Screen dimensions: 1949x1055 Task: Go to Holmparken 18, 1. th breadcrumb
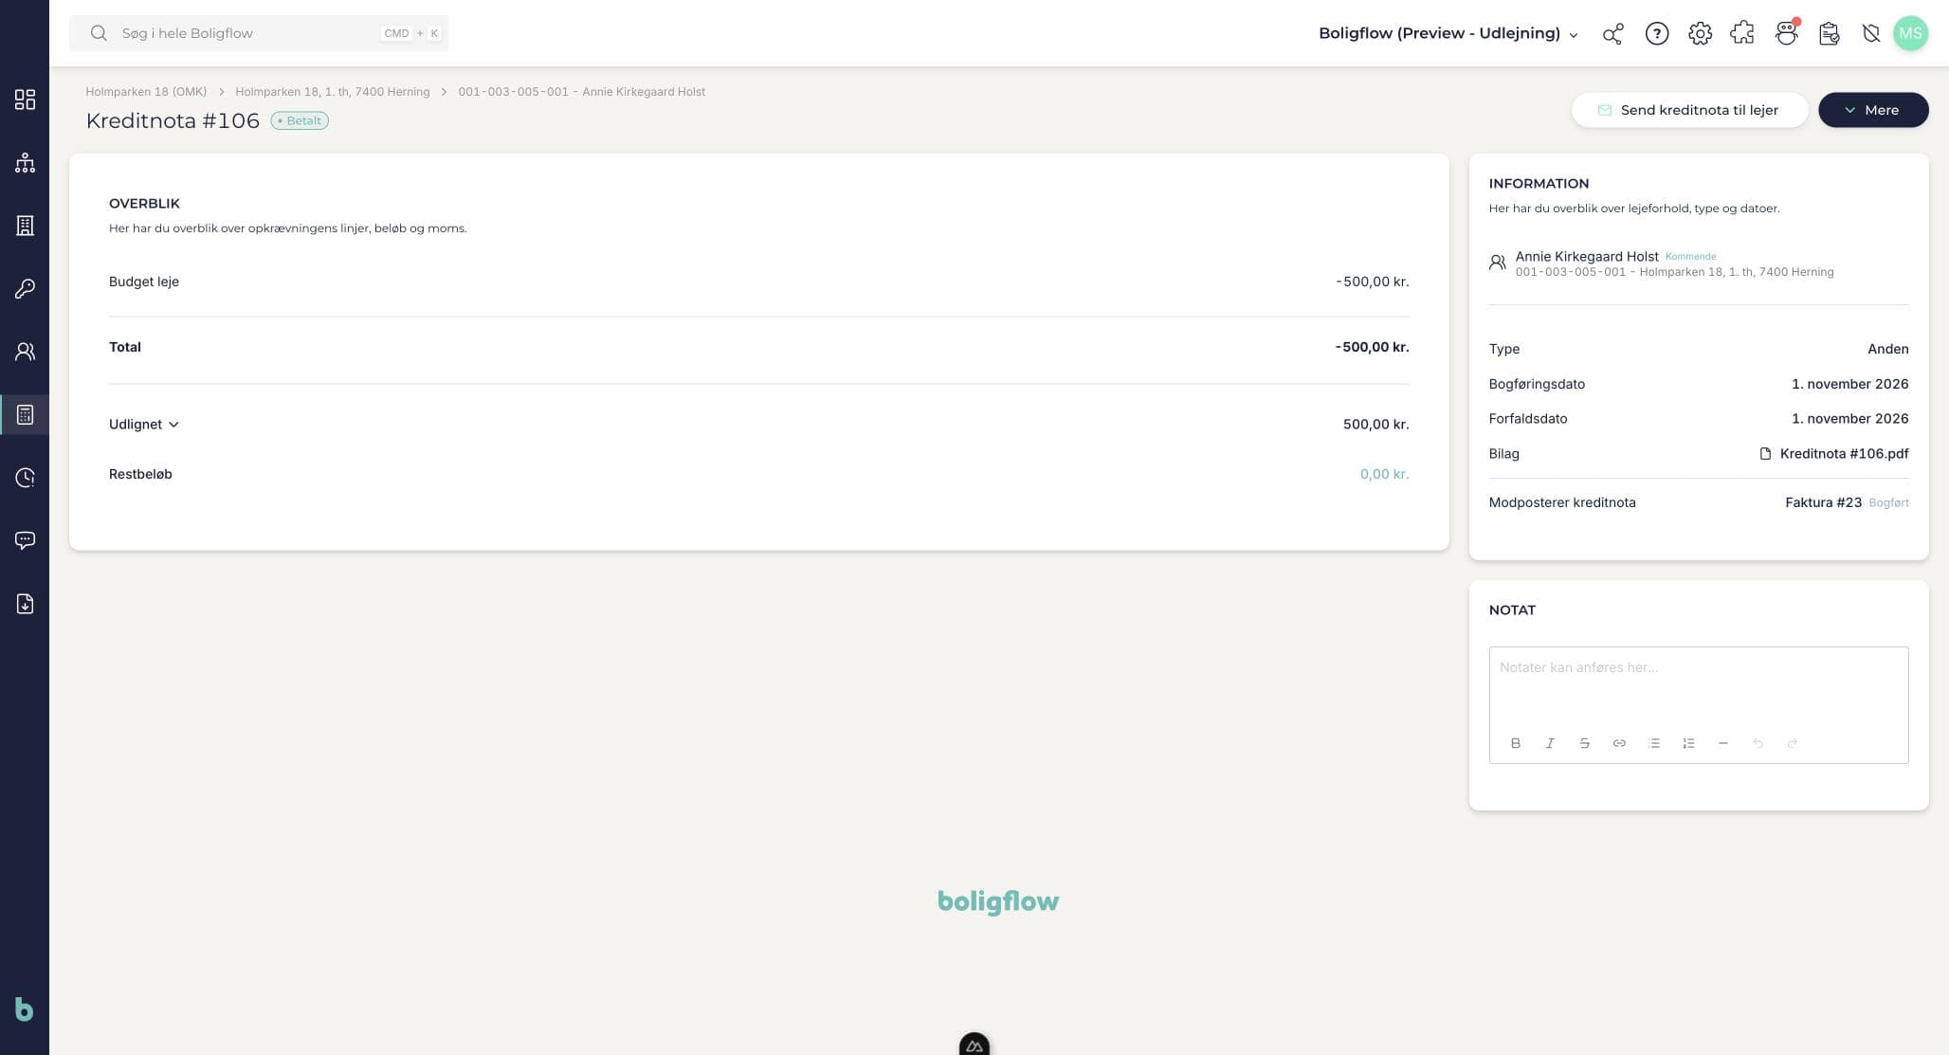(x=333, y=92)
